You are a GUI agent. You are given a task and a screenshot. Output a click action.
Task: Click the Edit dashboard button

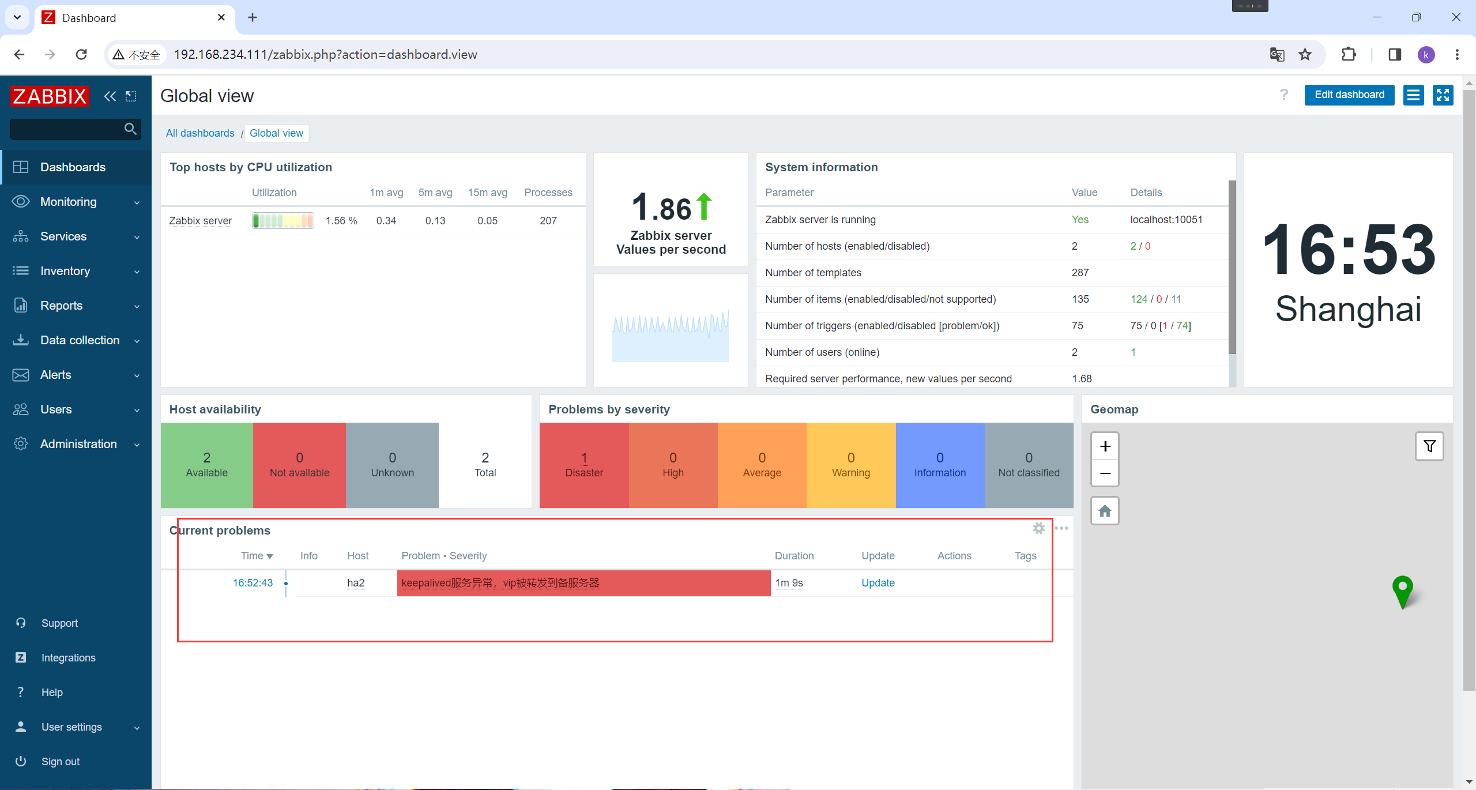pos(1349,95)
